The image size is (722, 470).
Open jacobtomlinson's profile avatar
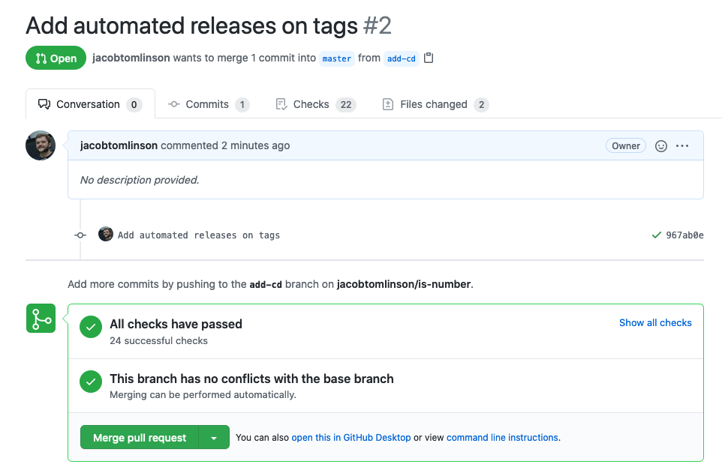40,145
